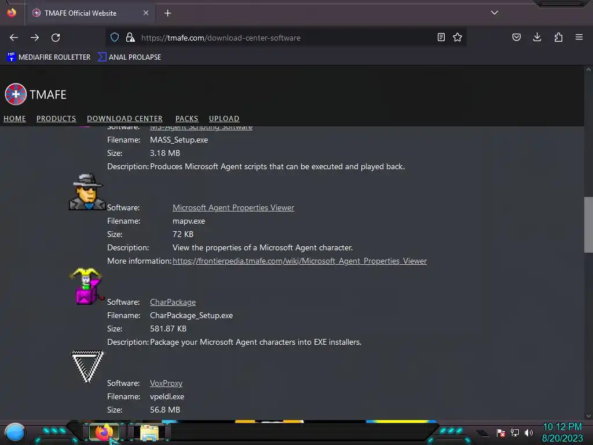Go to HOME navigation item
The image size is (593, 445).
point(14,118)
